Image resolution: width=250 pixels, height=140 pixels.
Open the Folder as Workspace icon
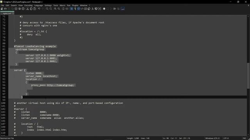96,9
